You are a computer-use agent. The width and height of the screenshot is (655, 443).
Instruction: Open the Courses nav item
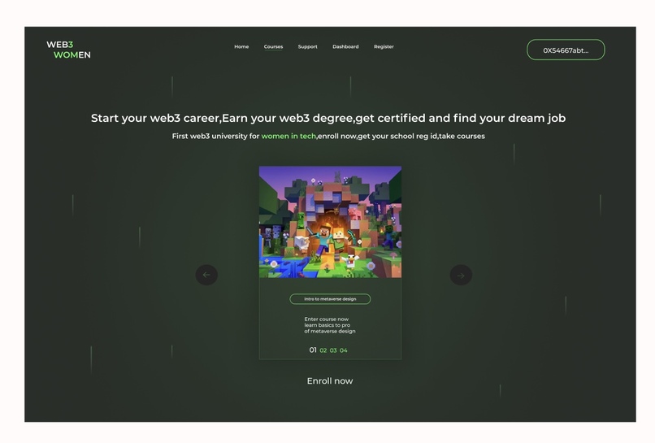(273, 47)
